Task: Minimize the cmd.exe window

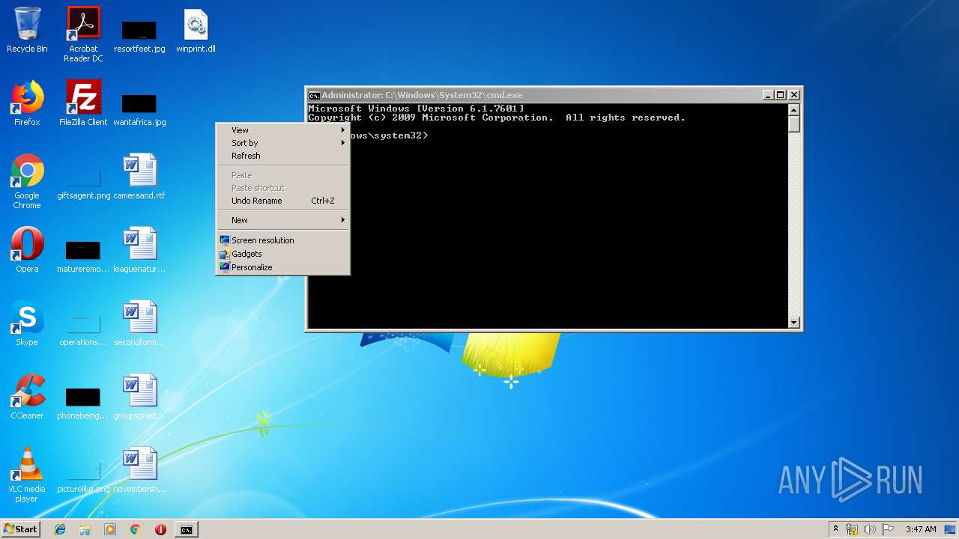Action: point(768,95)
